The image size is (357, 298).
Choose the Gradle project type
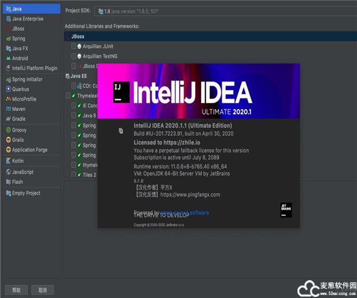pyautogui.click(x=19, y=119)
